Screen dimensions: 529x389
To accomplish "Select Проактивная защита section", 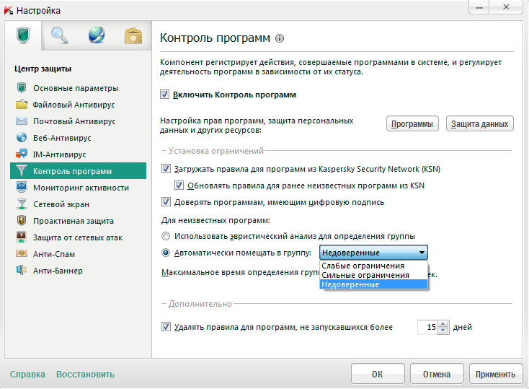I will [x=74, y=221].
